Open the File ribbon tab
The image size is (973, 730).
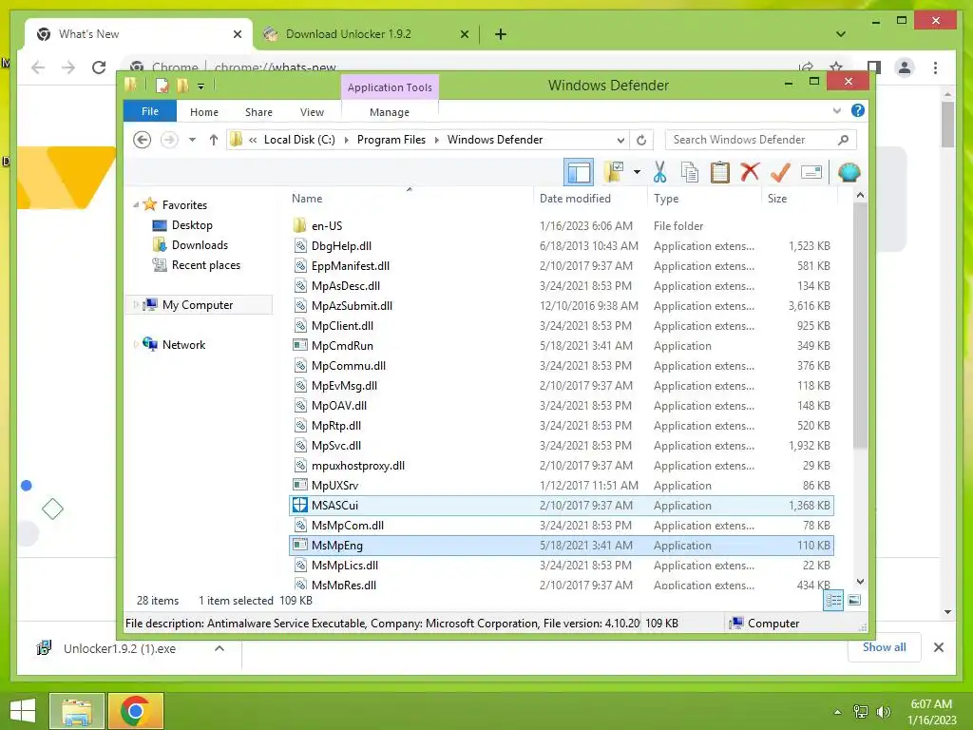tap(150, 111)
